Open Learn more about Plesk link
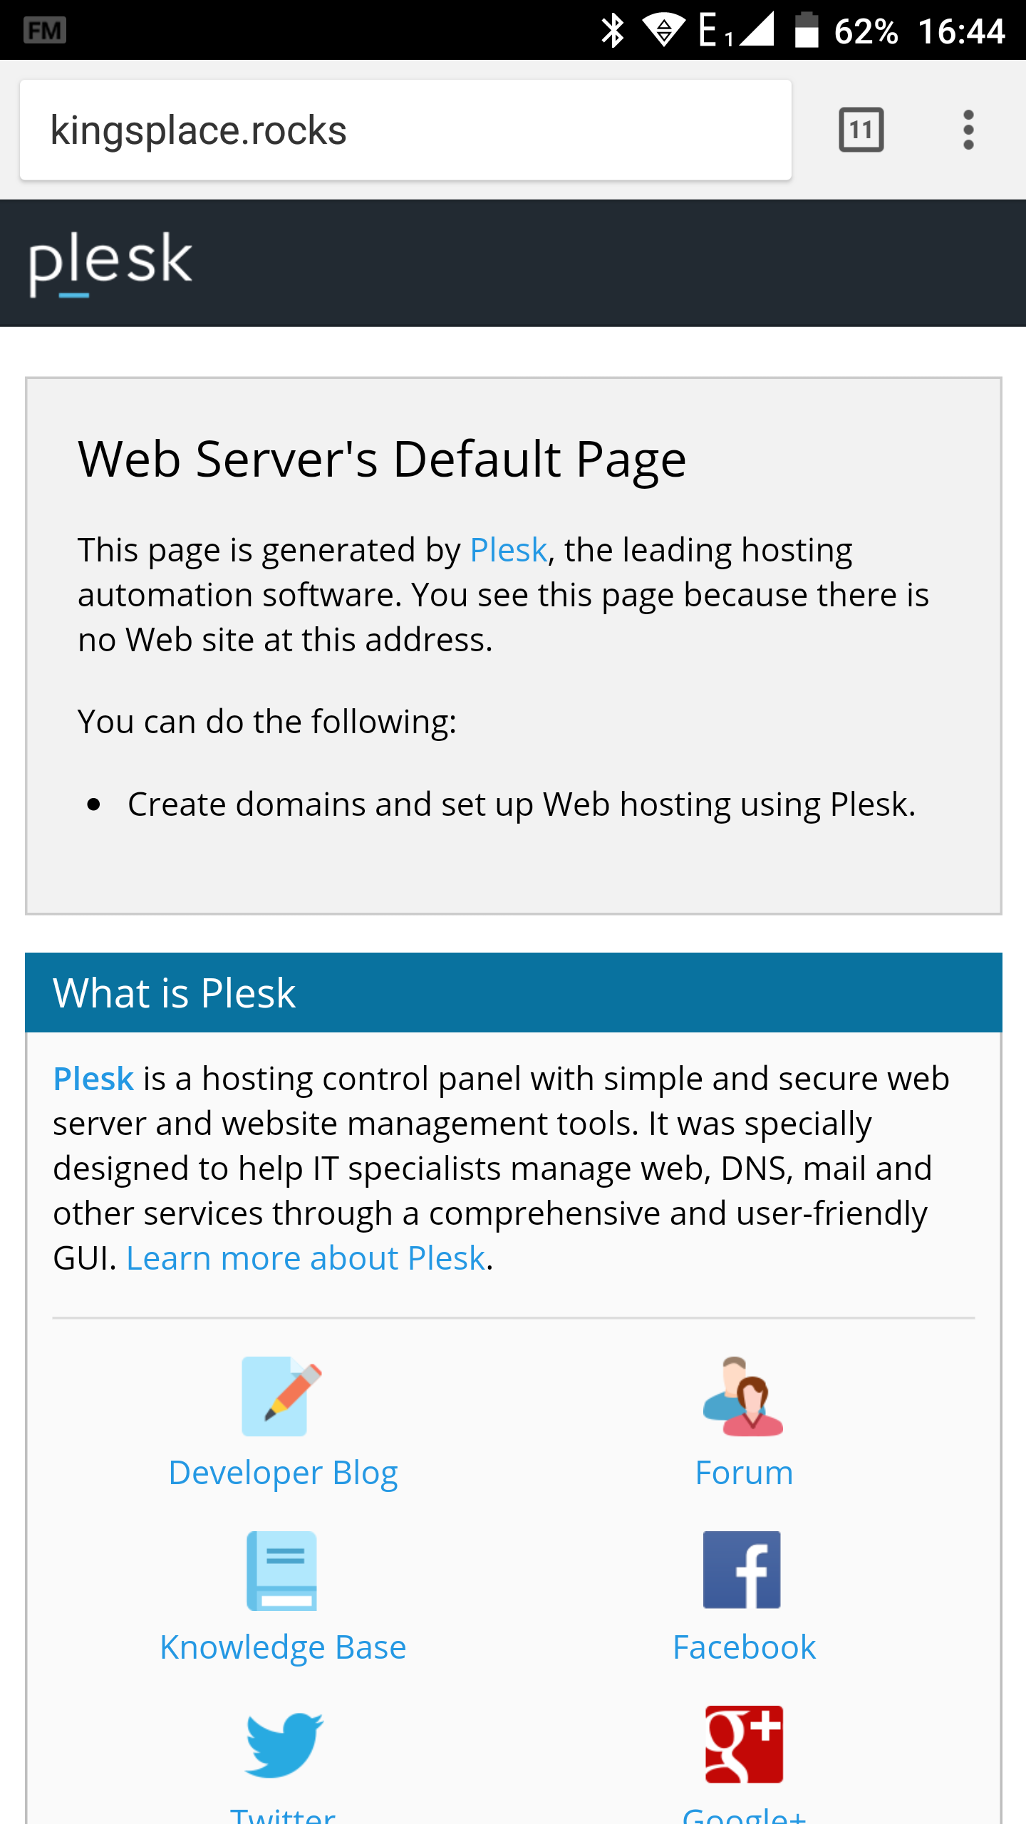1026x1824 pixels. [x=306, y=1258]
